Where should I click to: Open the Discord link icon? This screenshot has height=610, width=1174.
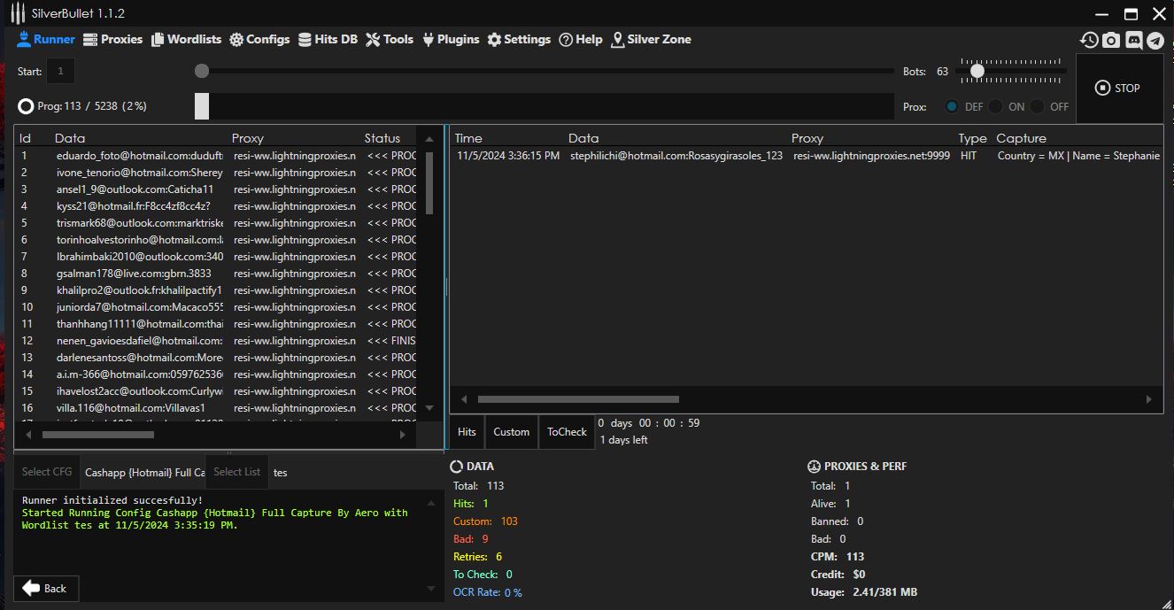click(x=1133, y=40)
